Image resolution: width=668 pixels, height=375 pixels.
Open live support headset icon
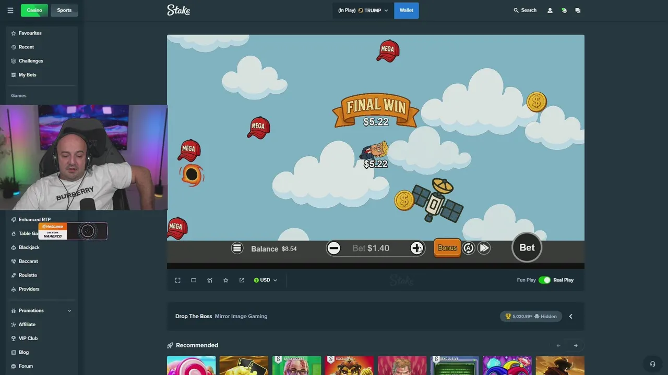coord(652,364)
